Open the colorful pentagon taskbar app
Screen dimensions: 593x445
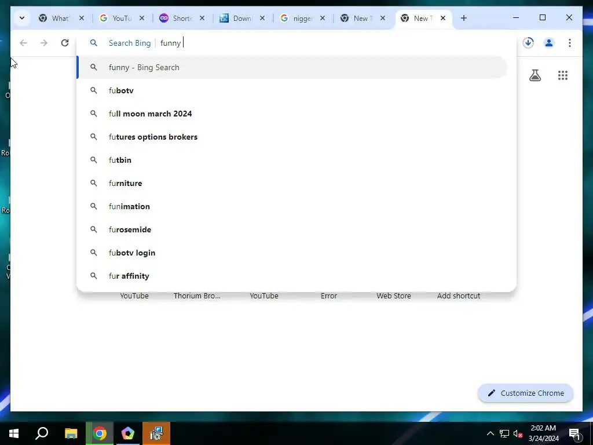pyautogui.click(x=128, y=433)
